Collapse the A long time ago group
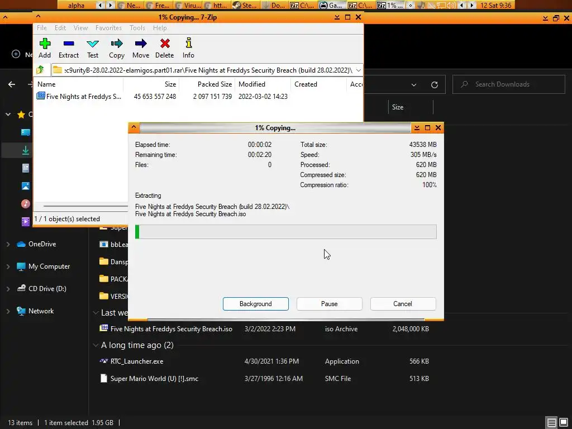This screenshot has height=429, width=572. 96,345
